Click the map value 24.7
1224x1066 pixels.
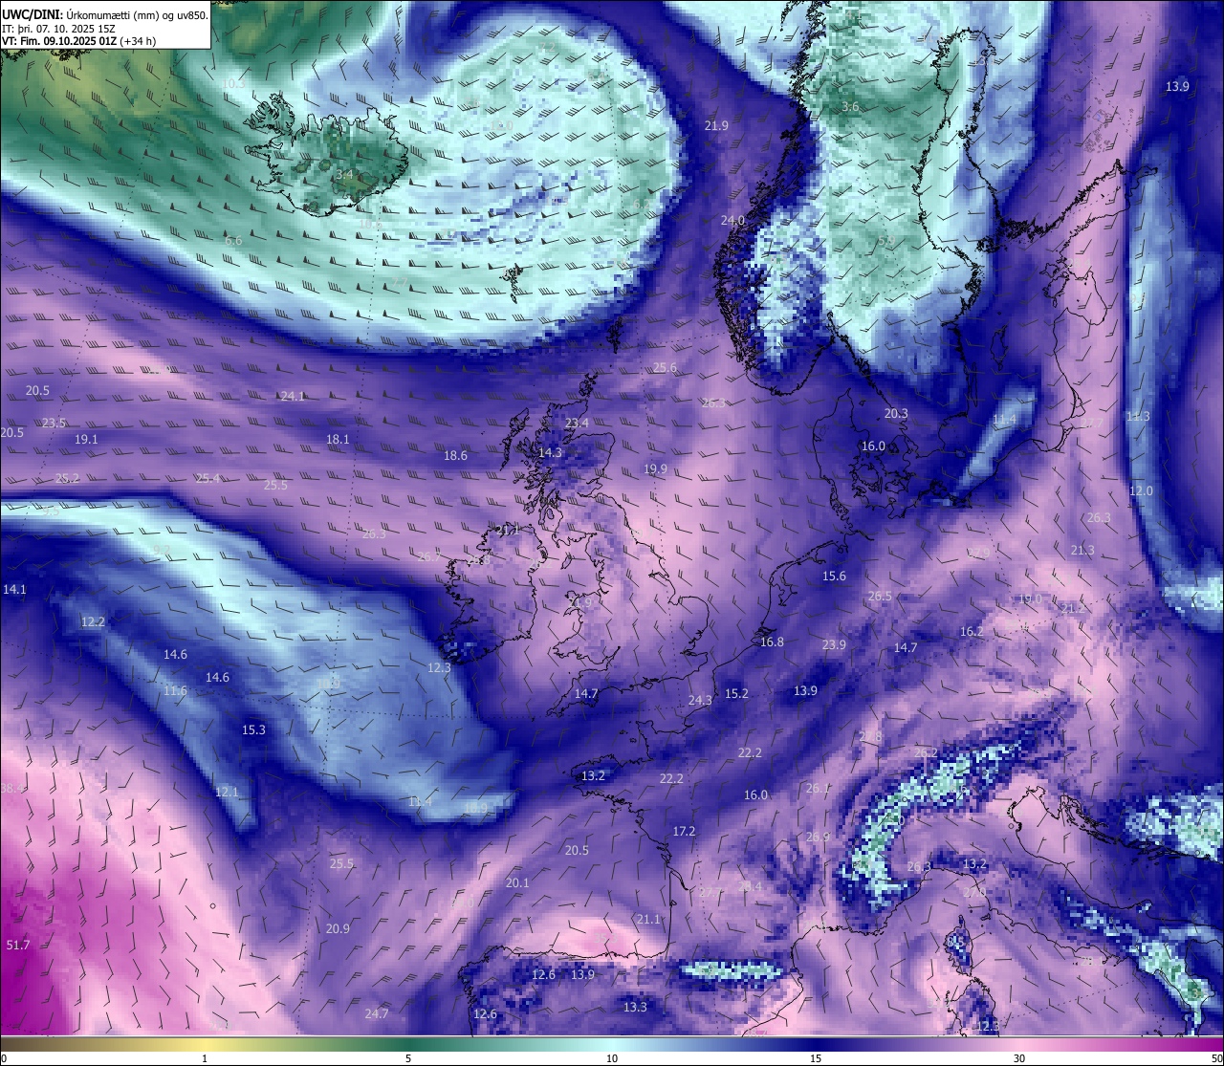377,1013
